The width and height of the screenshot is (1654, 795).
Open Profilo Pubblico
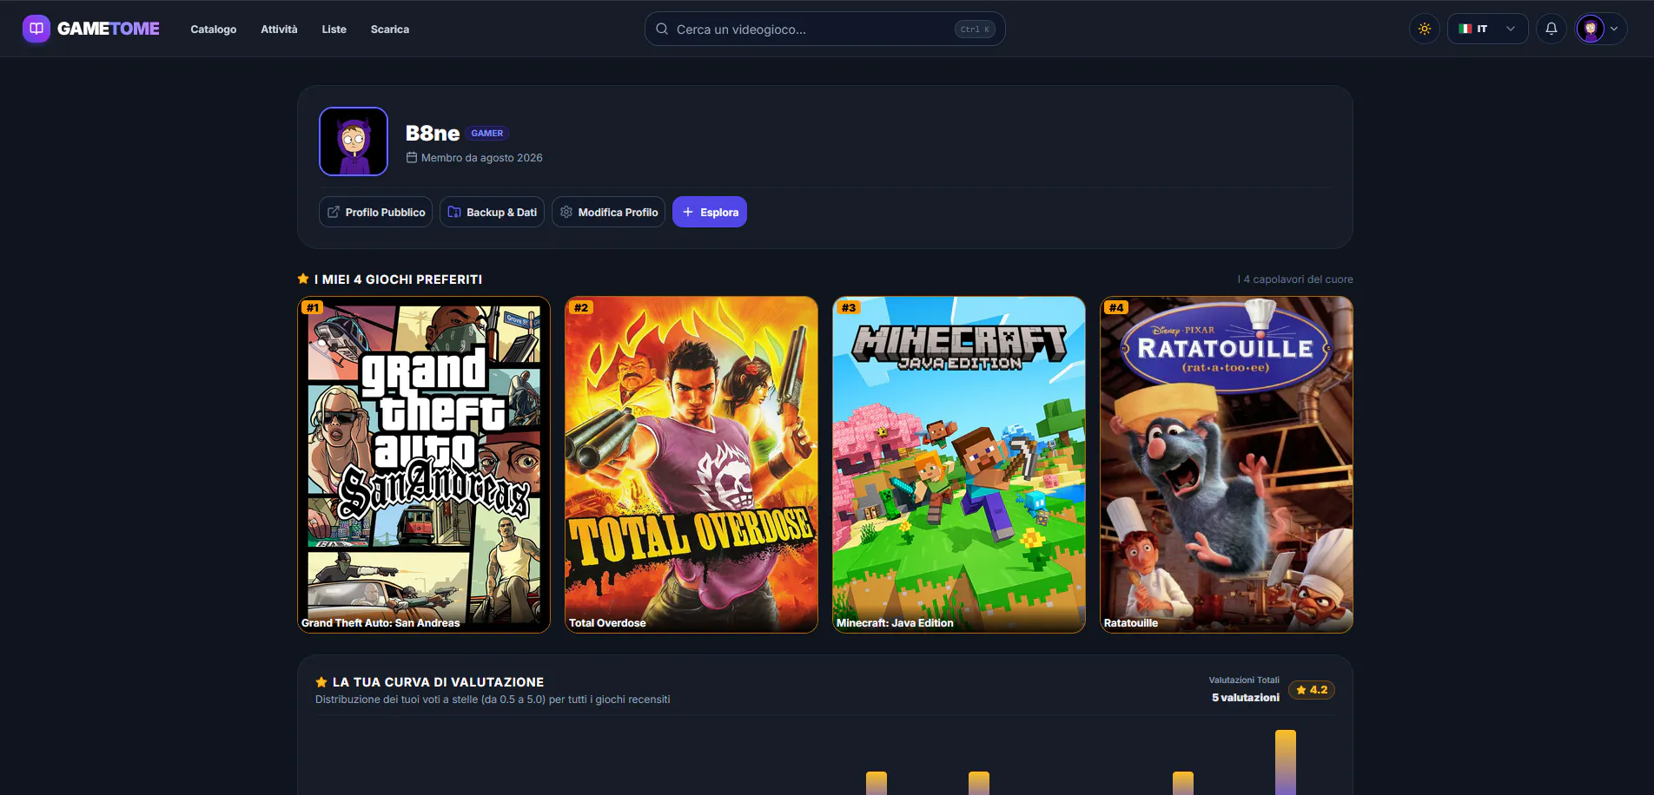click(375, 212)
